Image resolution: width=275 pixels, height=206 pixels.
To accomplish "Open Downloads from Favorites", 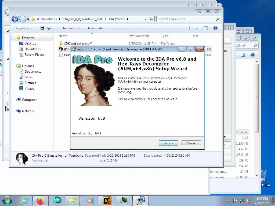I will tap(32, 49).
